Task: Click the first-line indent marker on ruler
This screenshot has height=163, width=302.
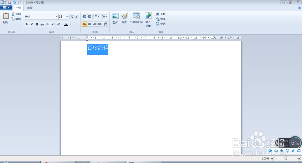Action: point(87,37)
